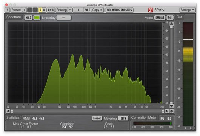Click the right handle of horizontal frequency slider
The width and height of the screenshot is (200, 136).
pyautogui.click(x=163, y=111)
